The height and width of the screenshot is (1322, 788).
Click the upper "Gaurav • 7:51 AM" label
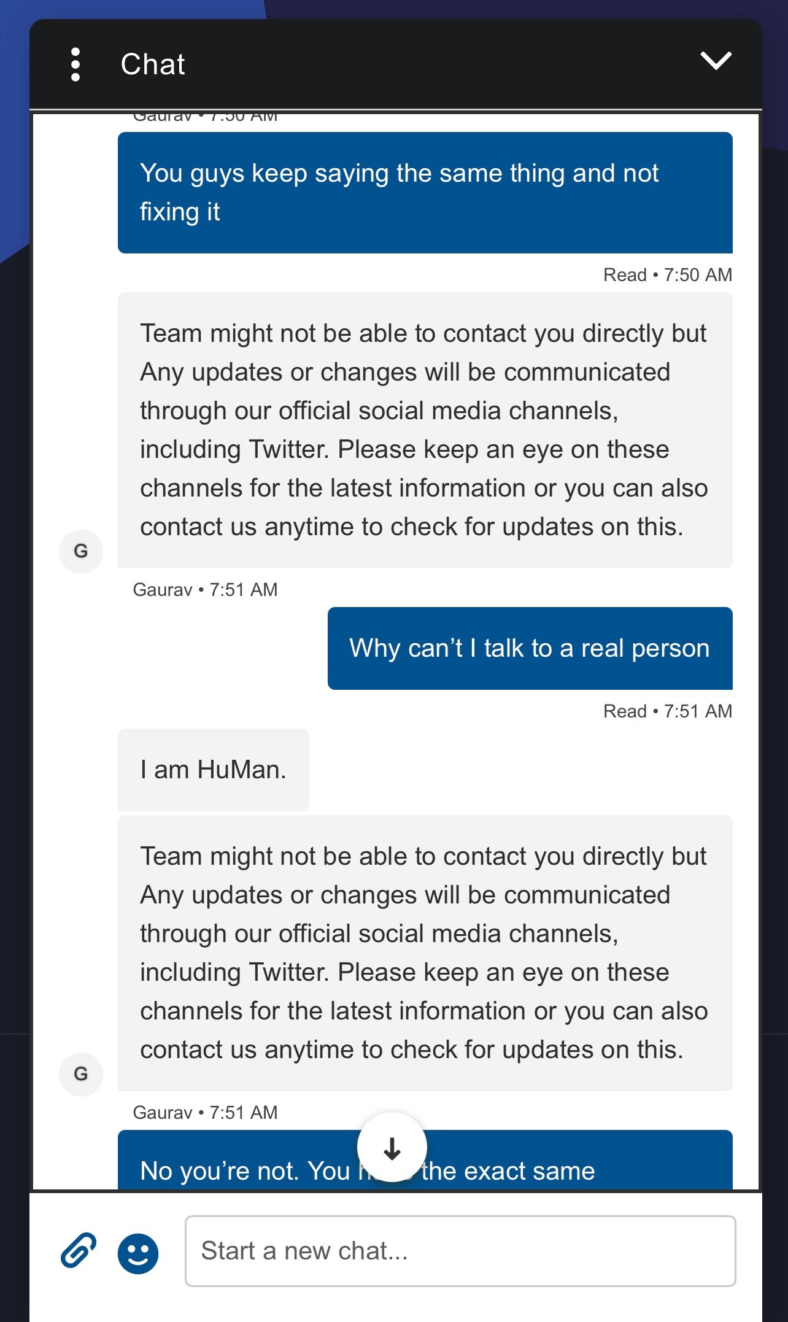(205, 590)
